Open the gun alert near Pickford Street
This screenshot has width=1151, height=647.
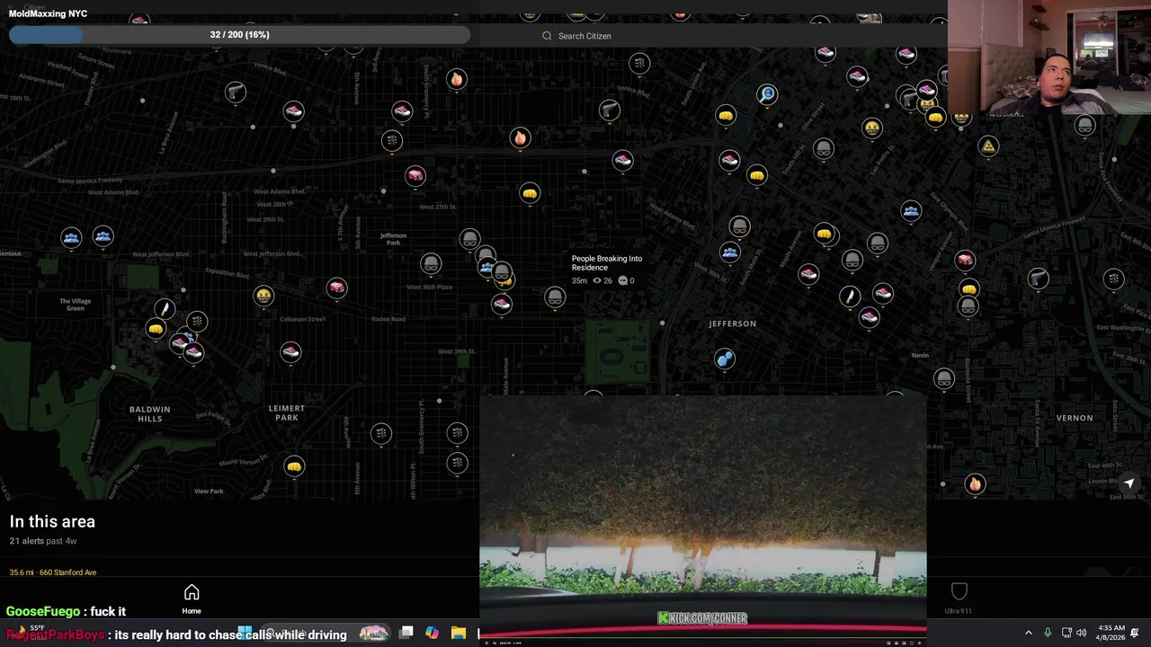click(x=235, y=92)
